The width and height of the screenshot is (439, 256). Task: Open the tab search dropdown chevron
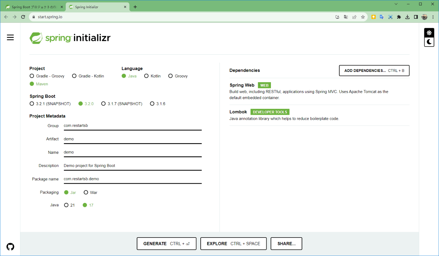(396, 4)
